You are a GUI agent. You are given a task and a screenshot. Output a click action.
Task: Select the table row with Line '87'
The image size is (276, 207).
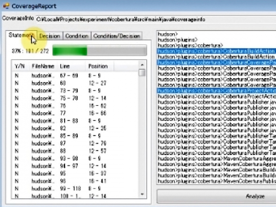76,143
